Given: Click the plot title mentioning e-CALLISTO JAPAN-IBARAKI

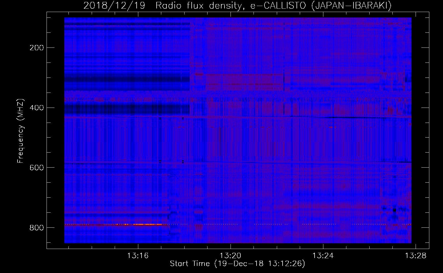Looking at the screenshot, I should [237, 5].
